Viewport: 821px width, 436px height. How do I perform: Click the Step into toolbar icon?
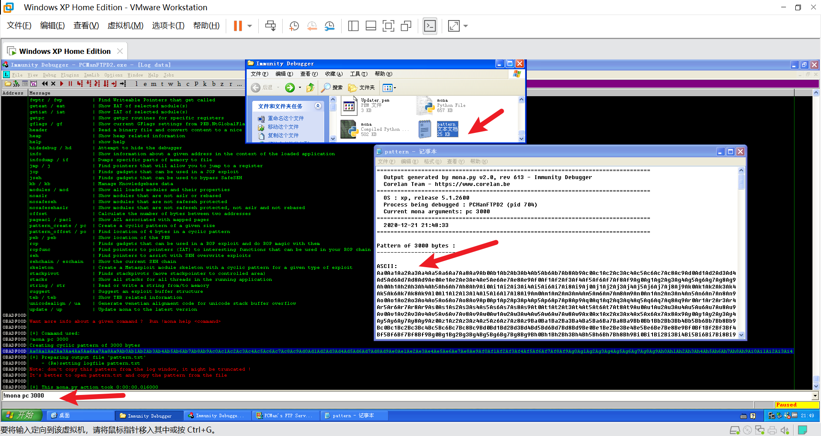80,84
